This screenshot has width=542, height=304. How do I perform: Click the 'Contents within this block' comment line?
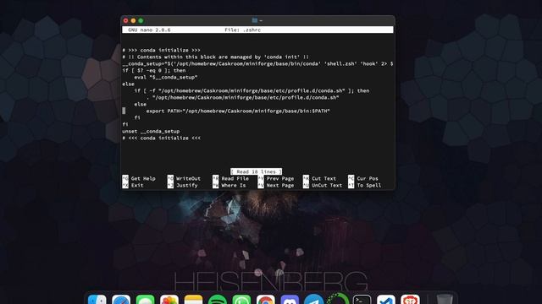(216, 57)
